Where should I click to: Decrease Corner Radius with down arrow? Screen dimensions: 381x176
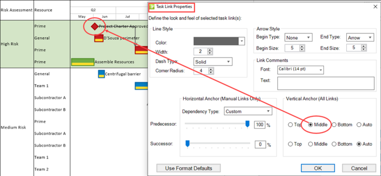[x=211, y=72]
